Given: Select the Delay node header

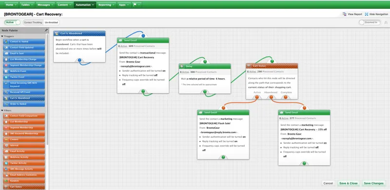Looking at the screenshot, I should (205, 66).
